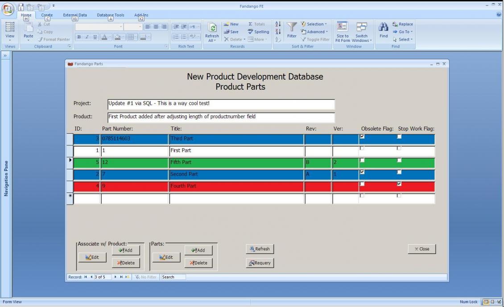The image size is (504, 307).
Task: Click Add in the Parts group
Action: [198, 250]
